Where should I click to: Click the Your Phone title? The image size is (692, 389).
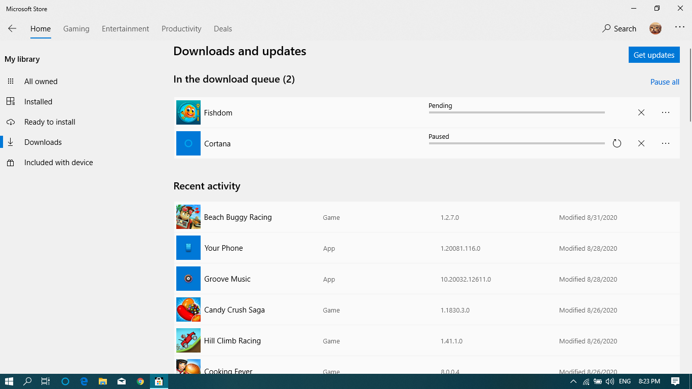223,248
